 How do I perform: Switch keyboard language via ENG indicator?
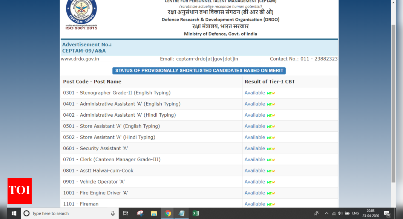355,213
